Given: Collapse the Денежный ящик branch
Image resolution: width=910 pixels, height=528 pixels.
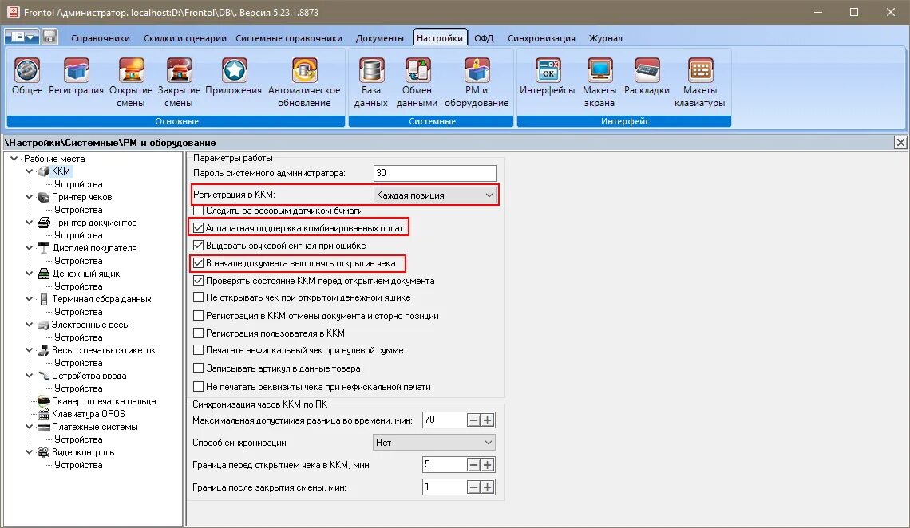Looking at the screenshot, I should [29, 274].
